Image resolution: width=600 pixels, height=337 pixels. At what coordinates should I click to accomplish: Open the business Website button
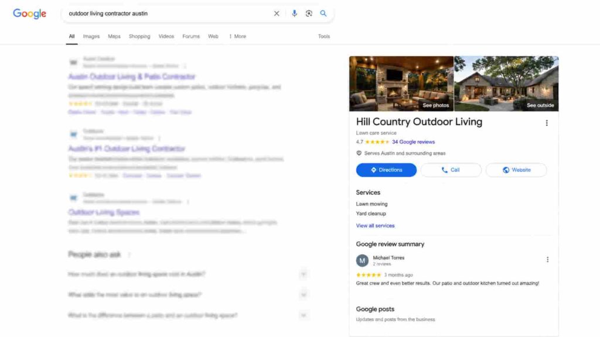coord(516,170)
